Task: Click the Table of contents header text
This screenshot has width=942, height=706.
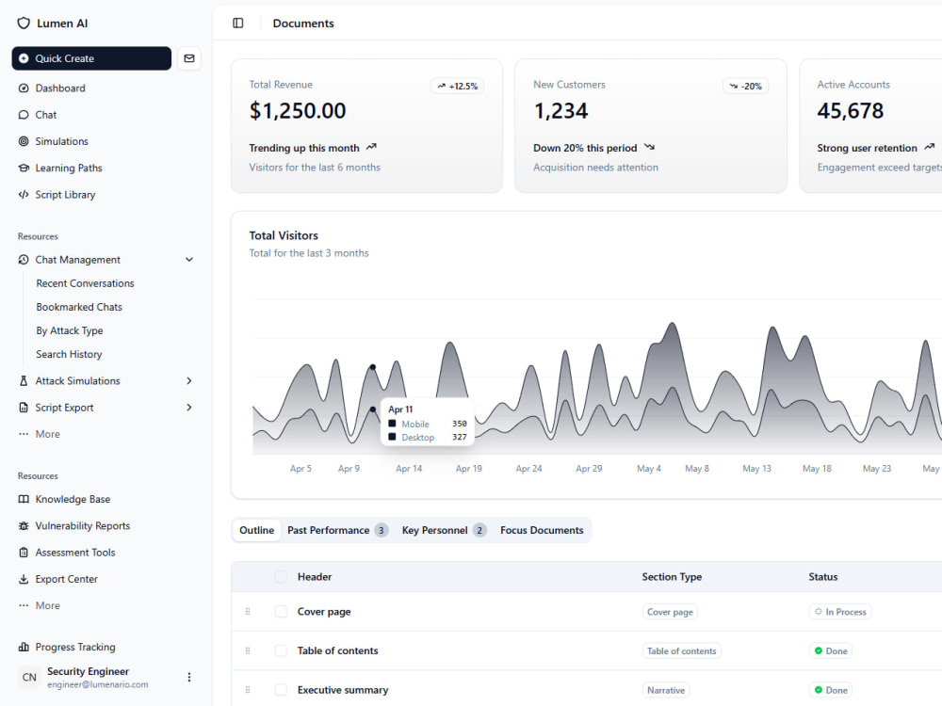Action: [337, 650]
